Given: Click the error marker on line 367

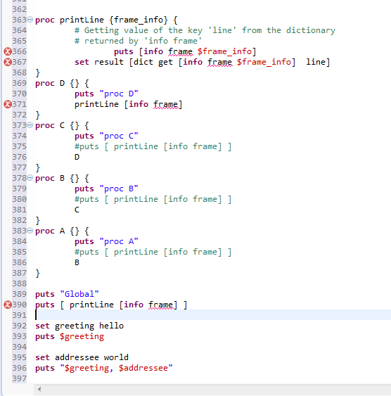Looking at the screenshot, I should (8, 62).
